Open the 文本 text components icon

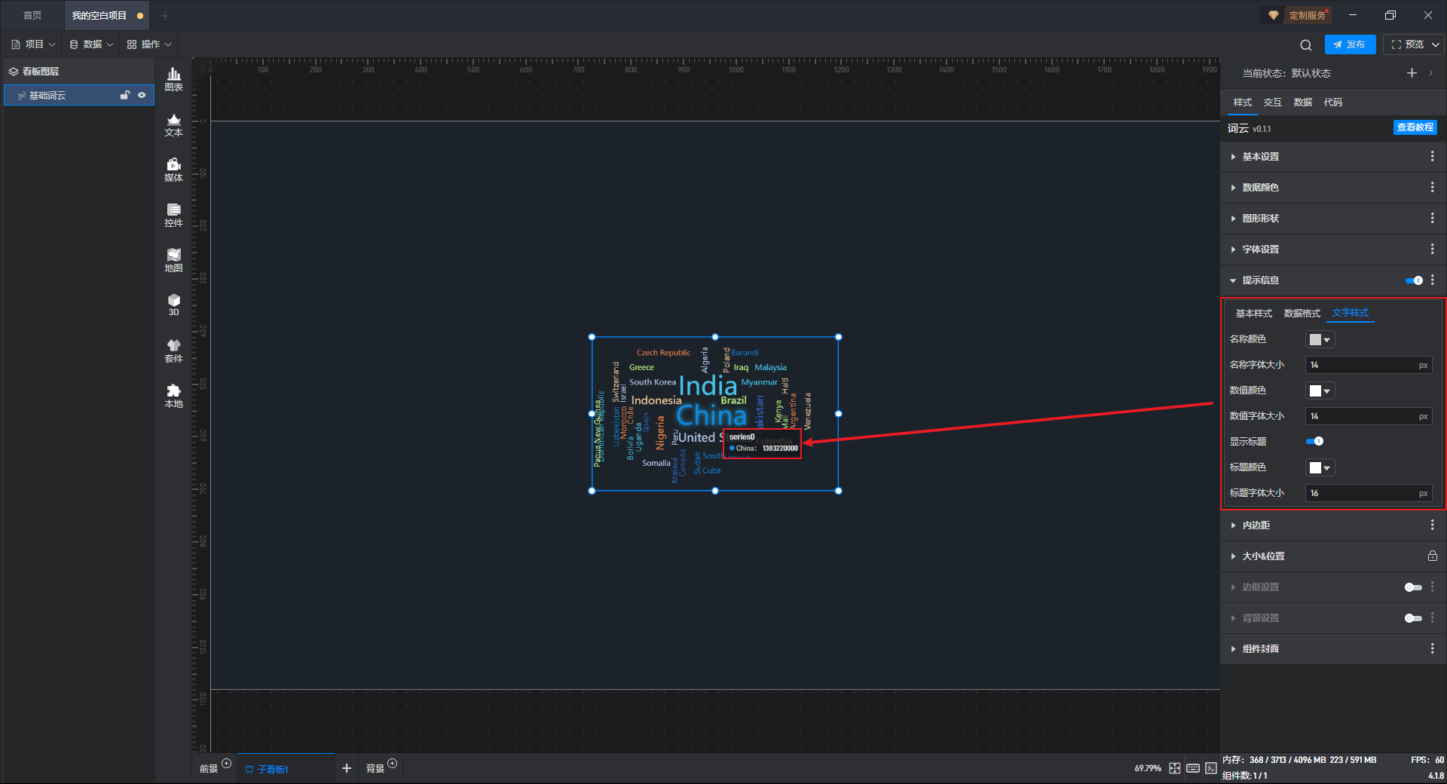click(x=173, y=124)
